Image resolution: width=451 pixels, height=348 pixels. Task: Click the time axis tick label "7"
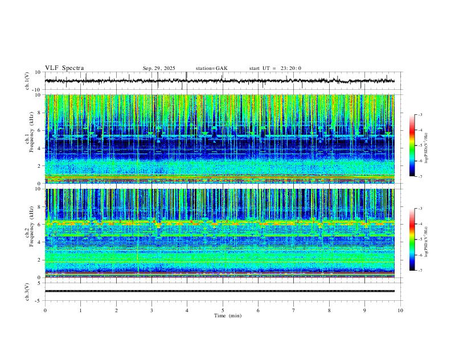[294, 310]
